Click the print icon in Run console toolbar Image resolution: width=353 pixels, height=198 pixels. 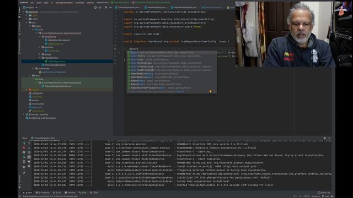pyautogui.click(x=29, y=161)
